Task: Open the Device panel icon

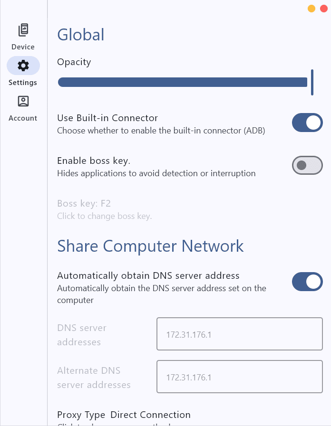Action: click(x=23, y=30)
